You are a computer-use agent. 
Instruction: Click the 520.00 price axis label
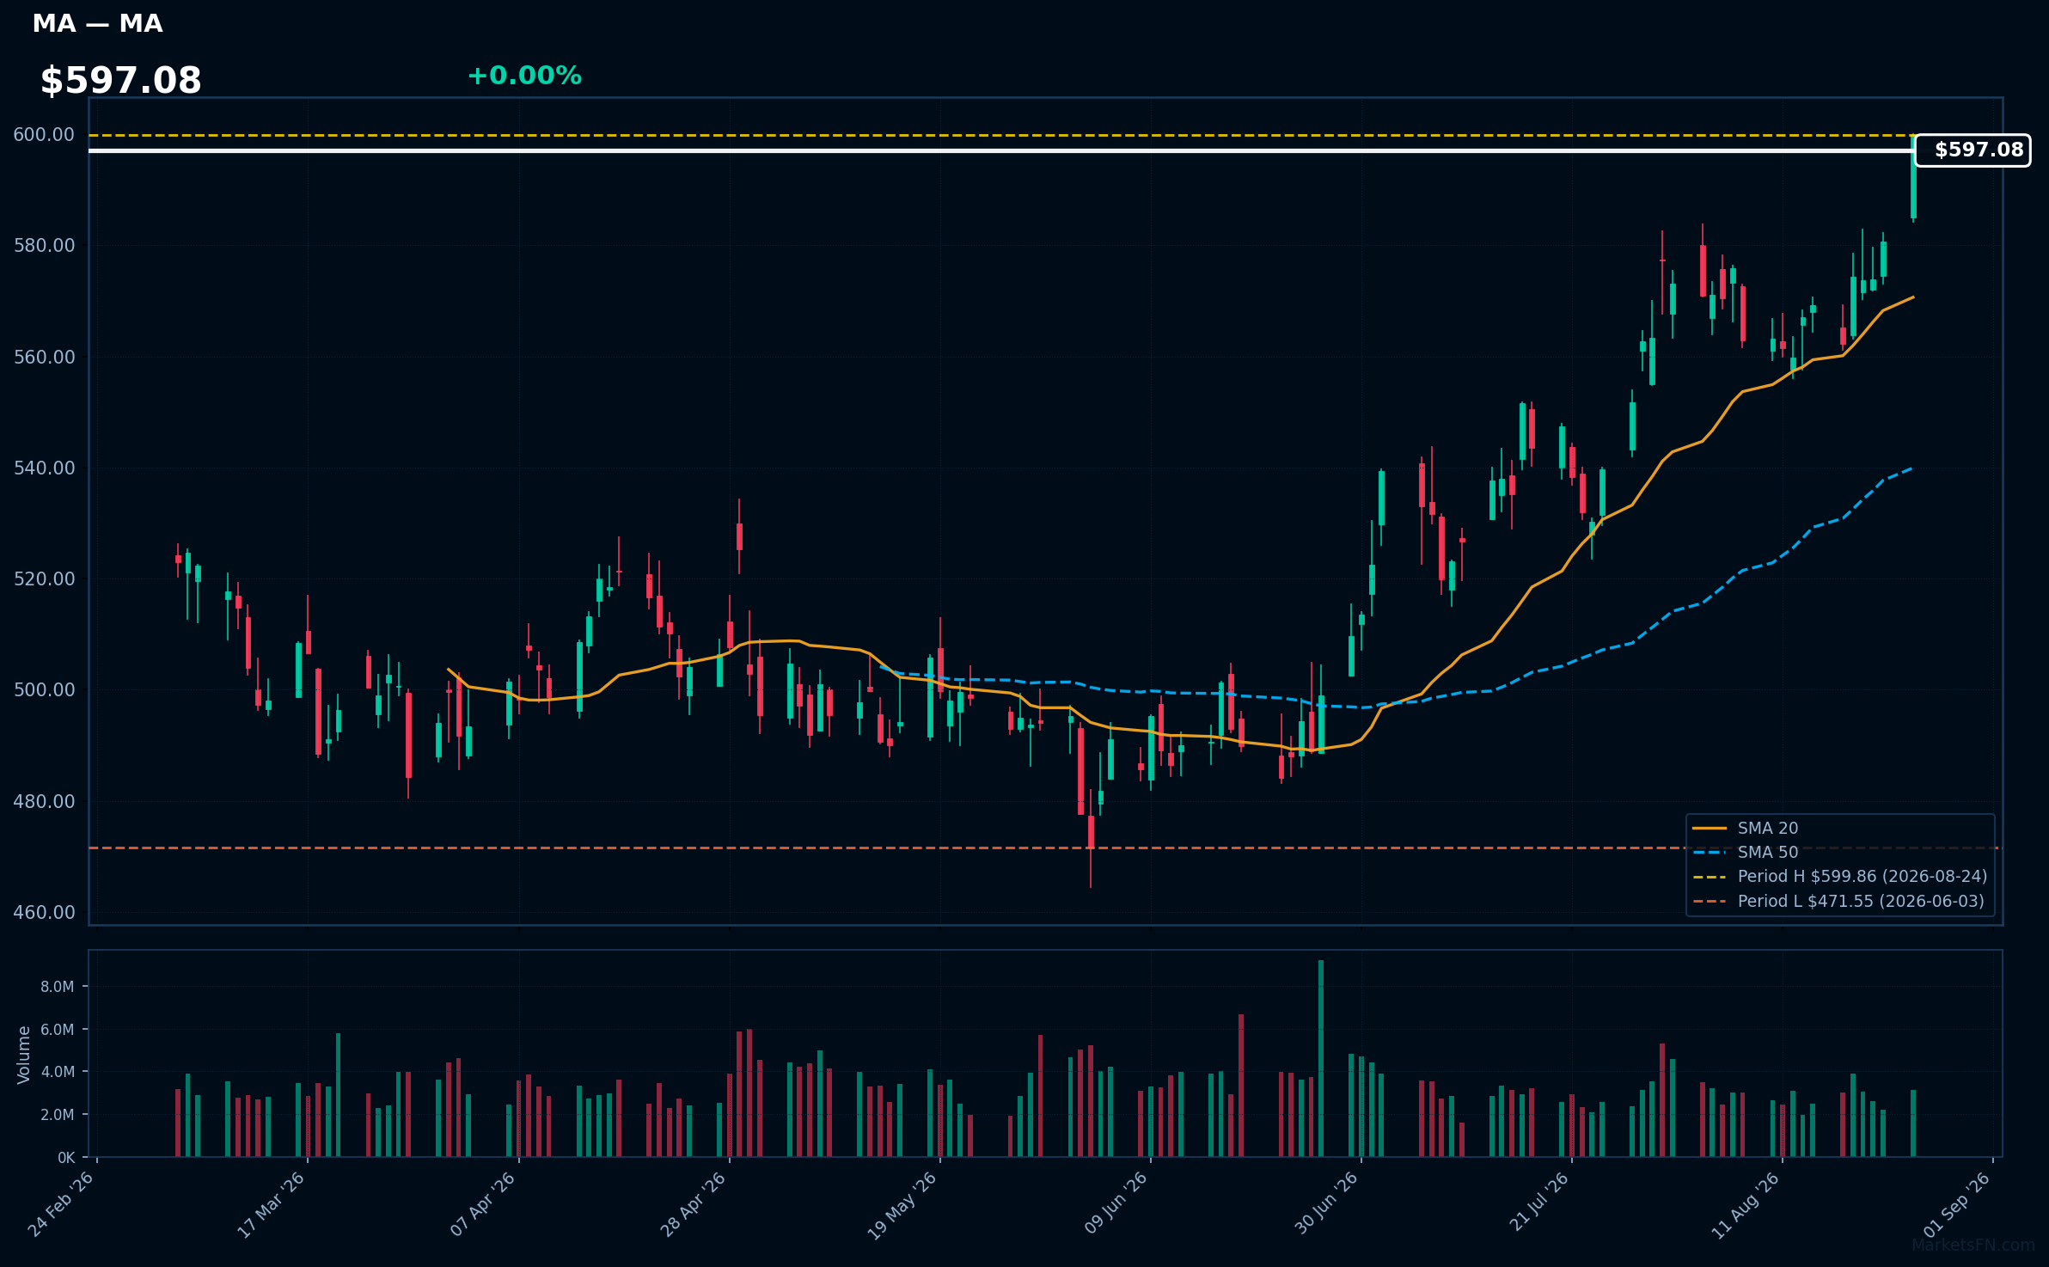[44, 578]
